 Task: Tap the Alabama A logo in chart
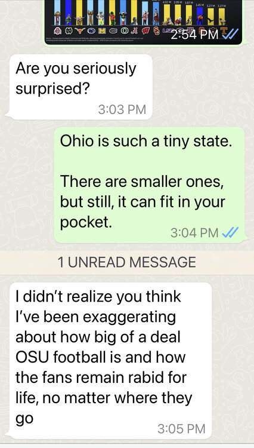tap(135, 31)
